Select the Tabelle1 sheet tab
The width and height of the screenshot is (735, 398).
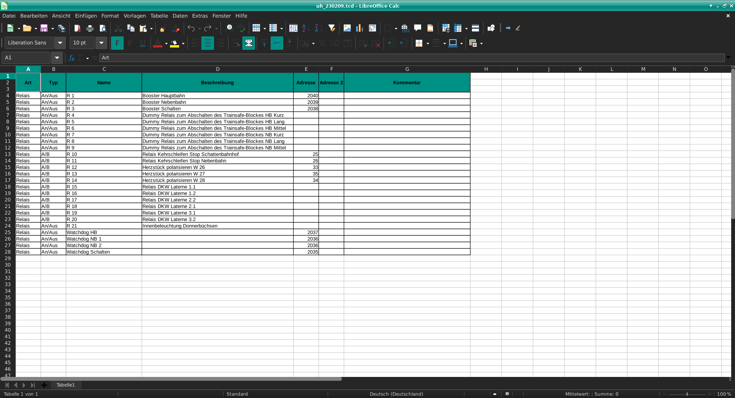point(65,385)
